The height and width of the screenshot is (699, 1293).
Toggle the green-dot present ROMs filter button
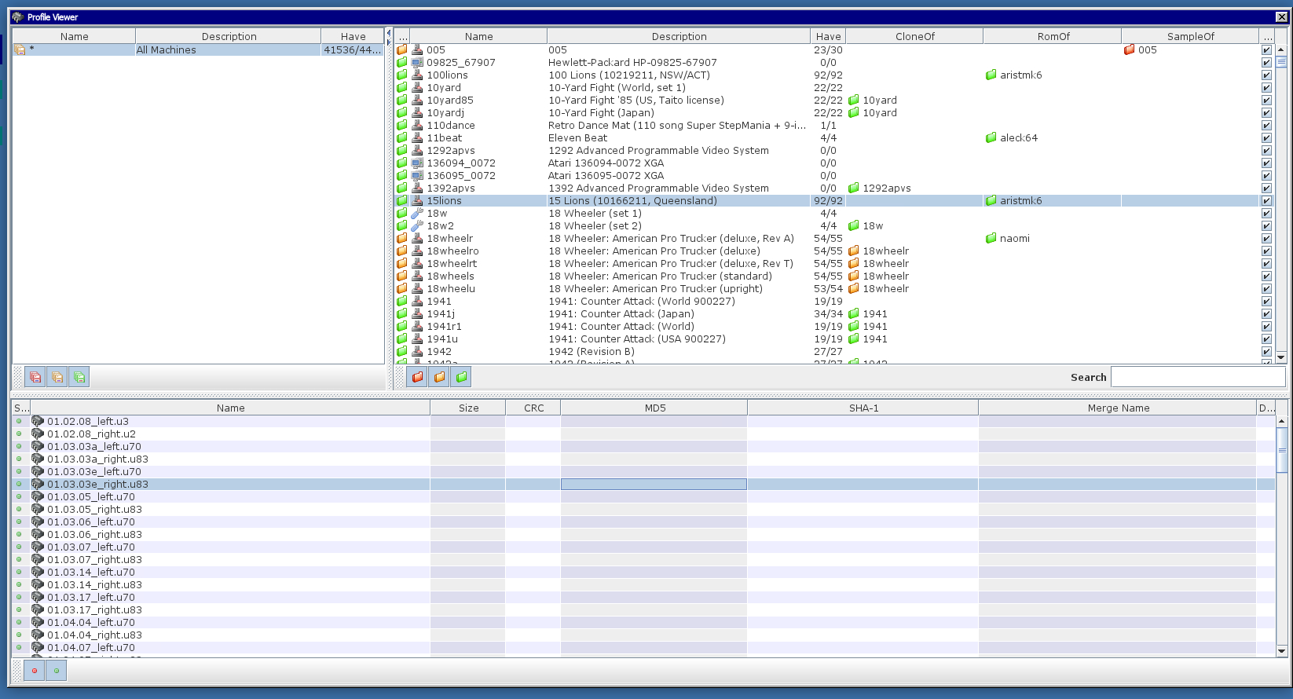pos(57,671)
